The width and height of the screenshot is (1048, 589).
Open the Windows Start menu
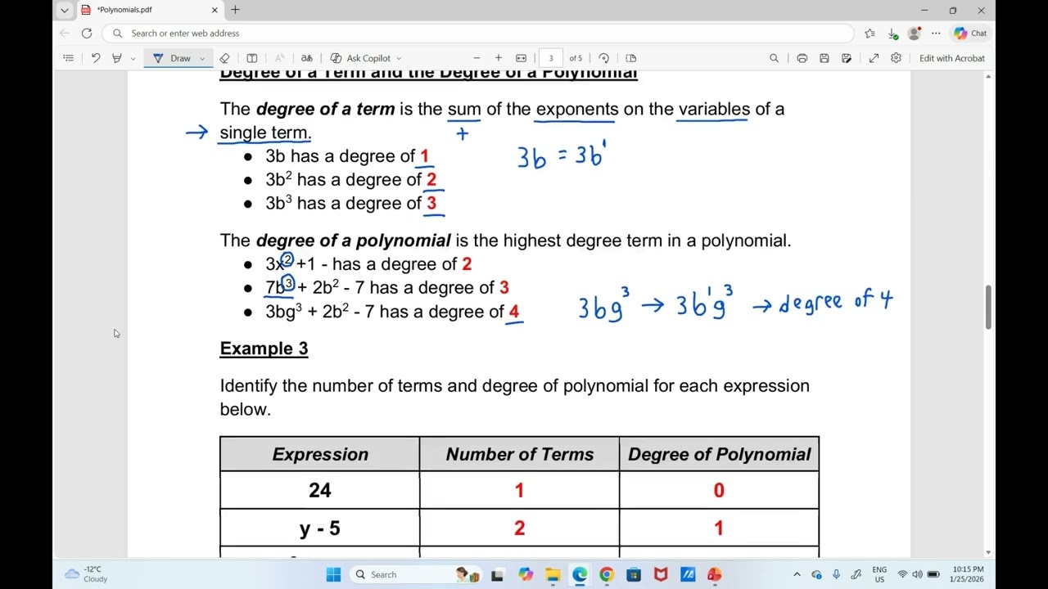pyautogui.click(x=333, y=574)
